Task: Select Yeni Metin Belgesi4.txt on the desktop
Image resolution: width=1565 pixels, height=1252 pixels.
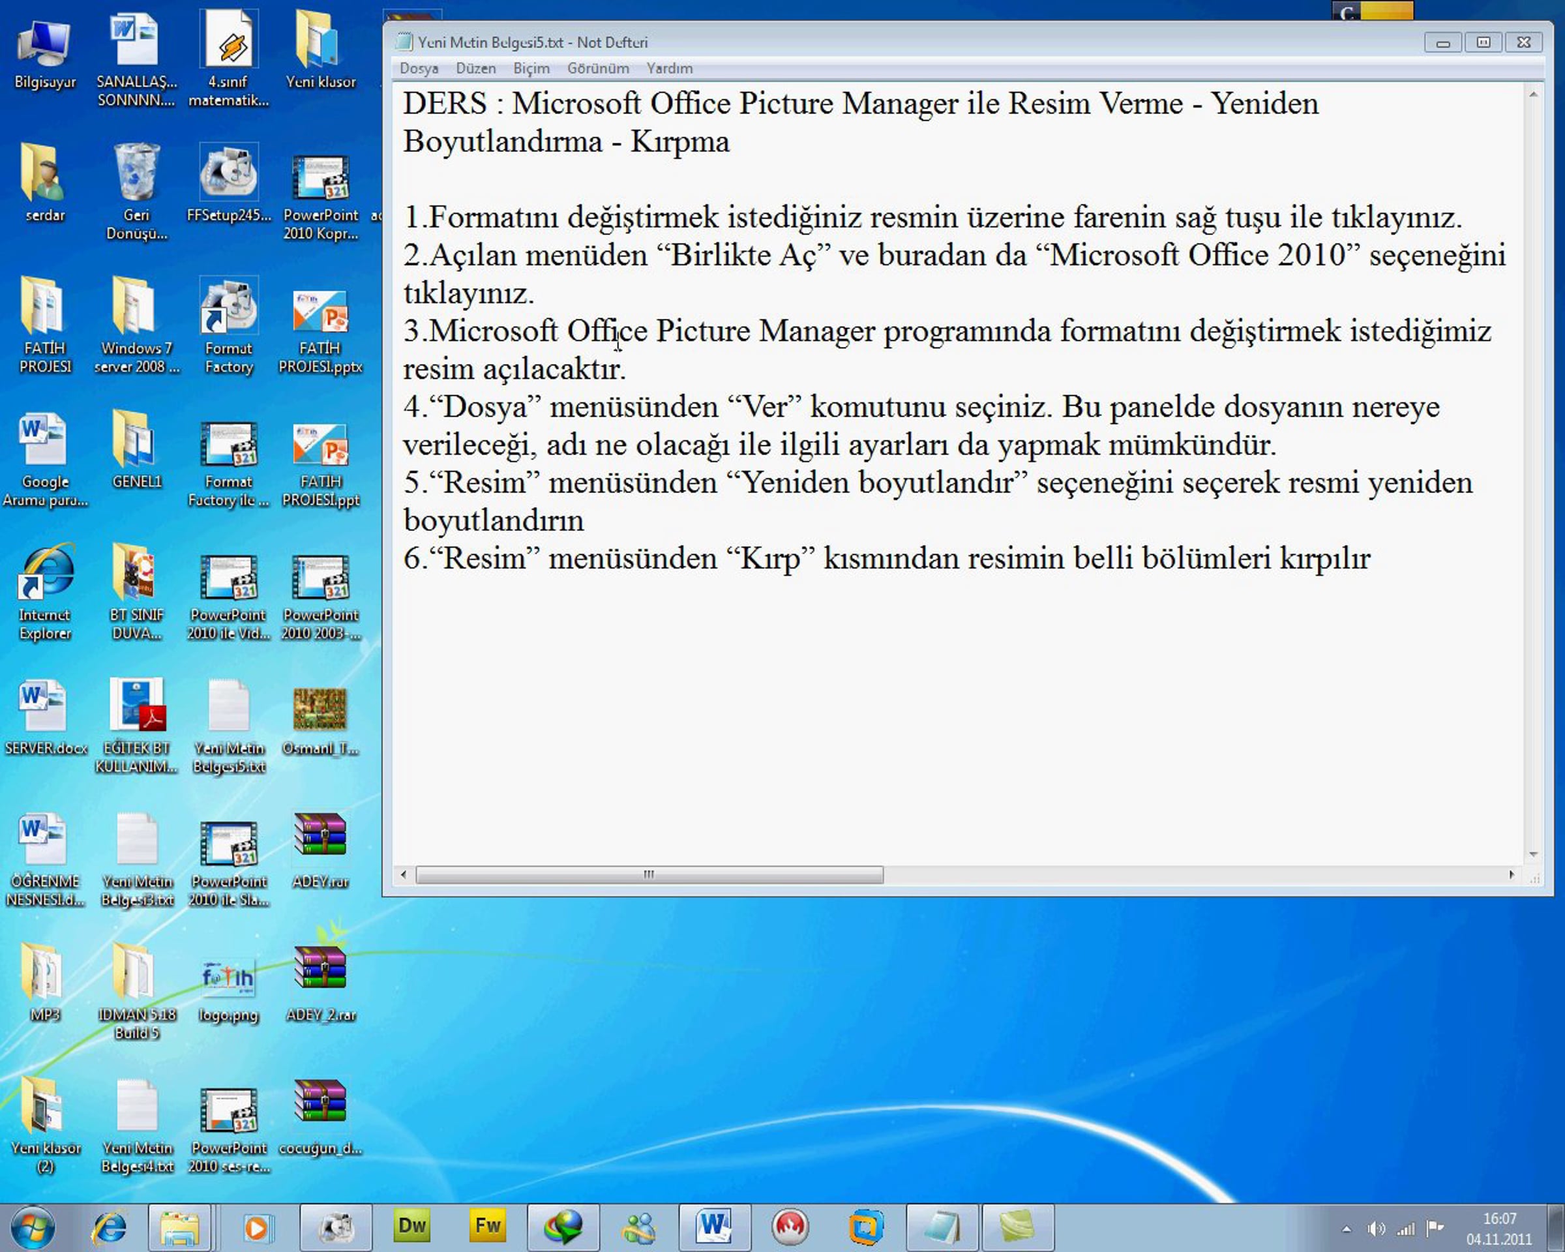Action: tap(136, 1126)
